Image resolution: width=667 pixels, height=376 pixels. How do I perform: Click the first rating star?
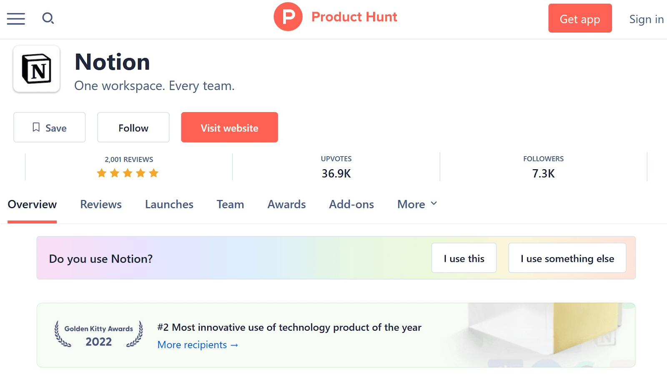[x=101, y=173]
